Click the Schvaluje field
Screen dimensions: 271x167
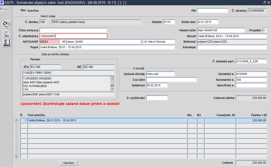pos(232,47)
